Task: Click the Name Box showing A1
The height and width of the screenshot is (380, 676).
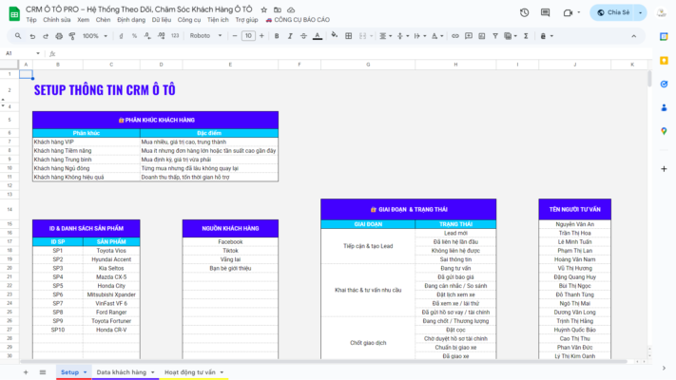Action: pyautogui.click(x=13, y=53)
